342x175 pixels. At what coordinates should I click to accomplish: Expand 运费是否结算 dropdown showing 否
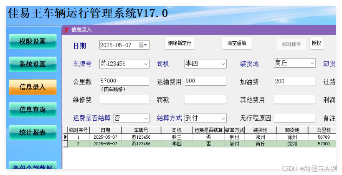click(146, 119)
